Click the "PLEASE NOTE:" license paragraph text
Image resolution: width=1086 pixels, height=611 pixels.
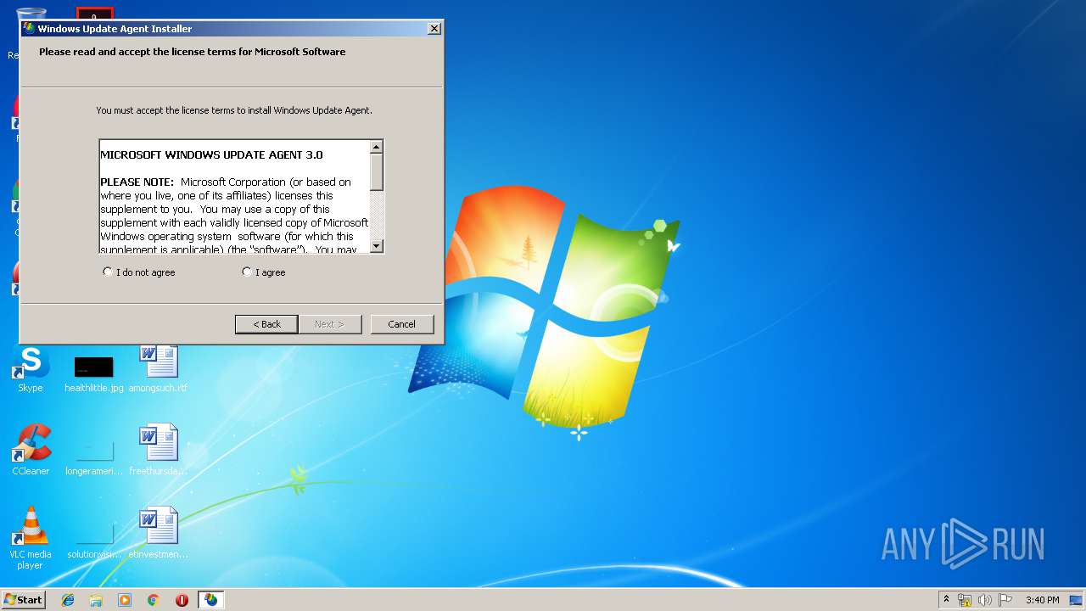click(x=234, y=216)
